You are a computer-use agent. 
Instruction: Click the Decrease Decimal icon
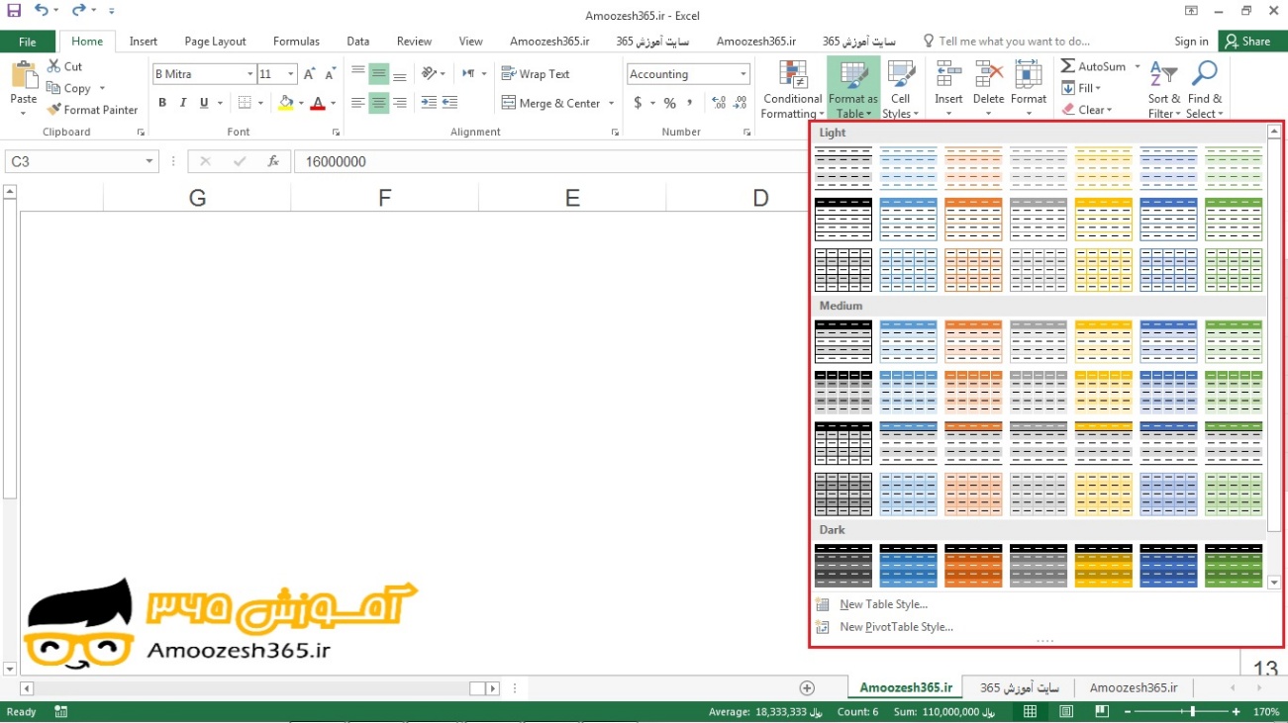click(x=741, y=103)
